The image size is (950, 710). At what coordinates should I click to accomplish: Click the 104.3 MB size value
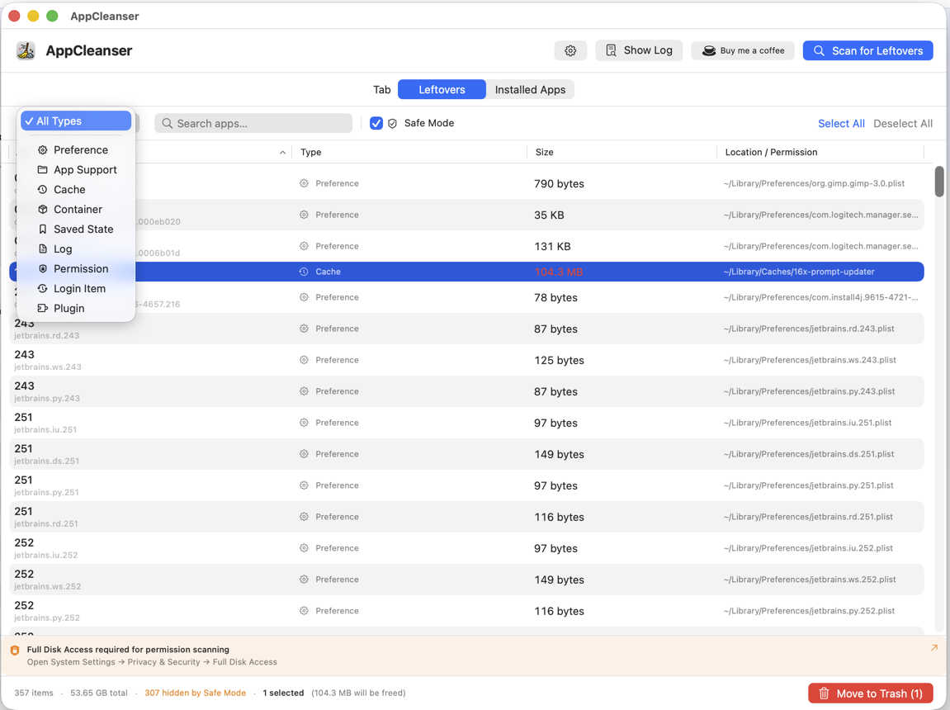point(558,272)
